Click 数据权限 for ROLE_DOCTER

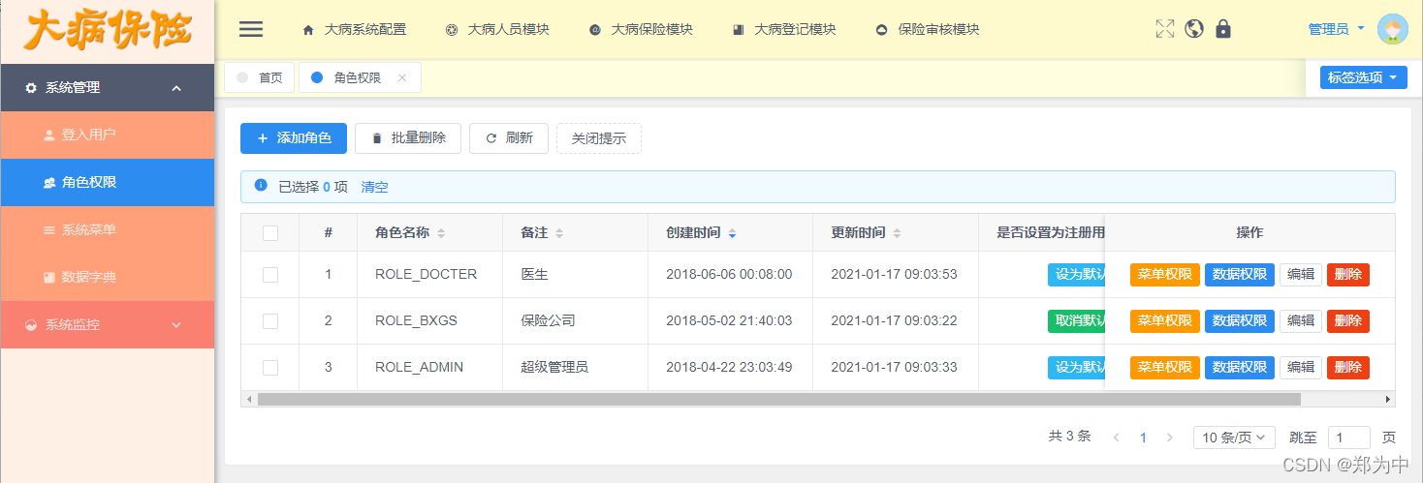pyautogui.click(x=1240, y=274)
